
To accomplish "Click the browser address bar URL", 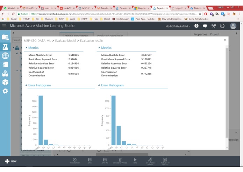I will click(113, 14).
